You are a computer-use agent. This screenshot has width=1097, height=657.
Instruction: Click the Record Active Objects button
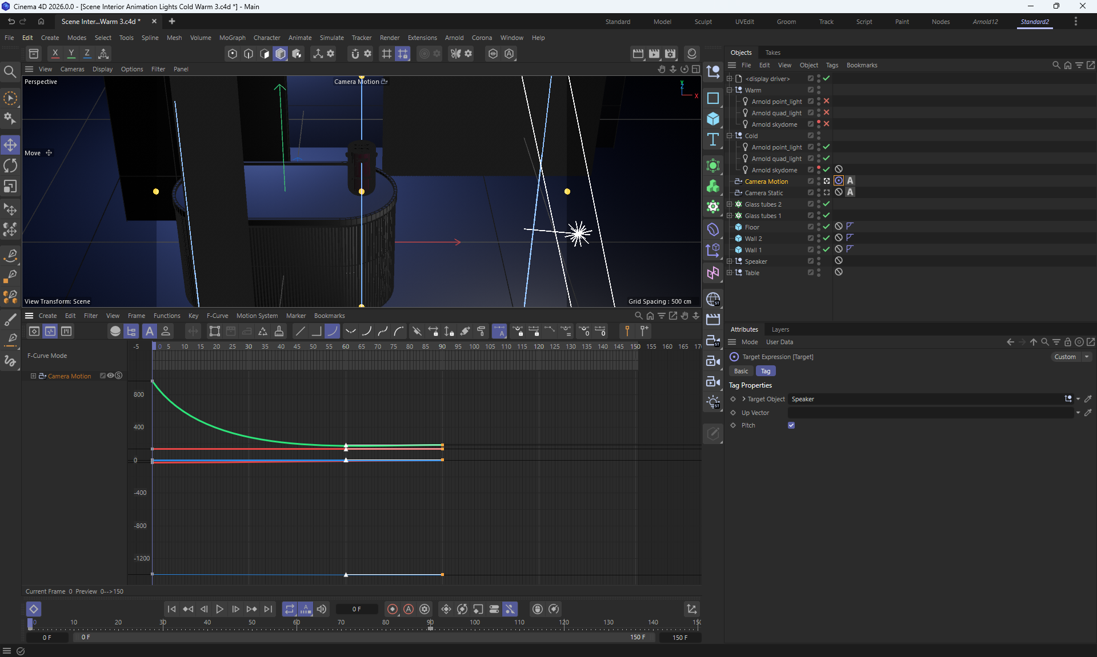coord(393,609)
